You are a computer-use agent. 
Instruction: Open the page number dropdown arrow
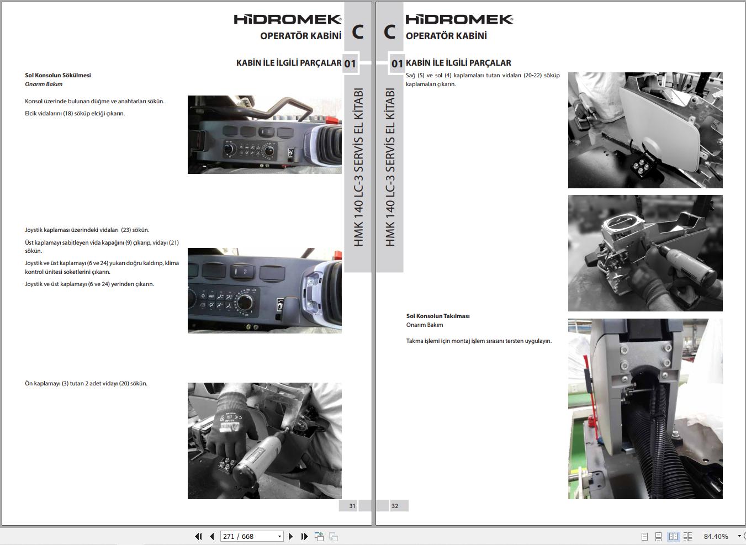coord(280,536)
